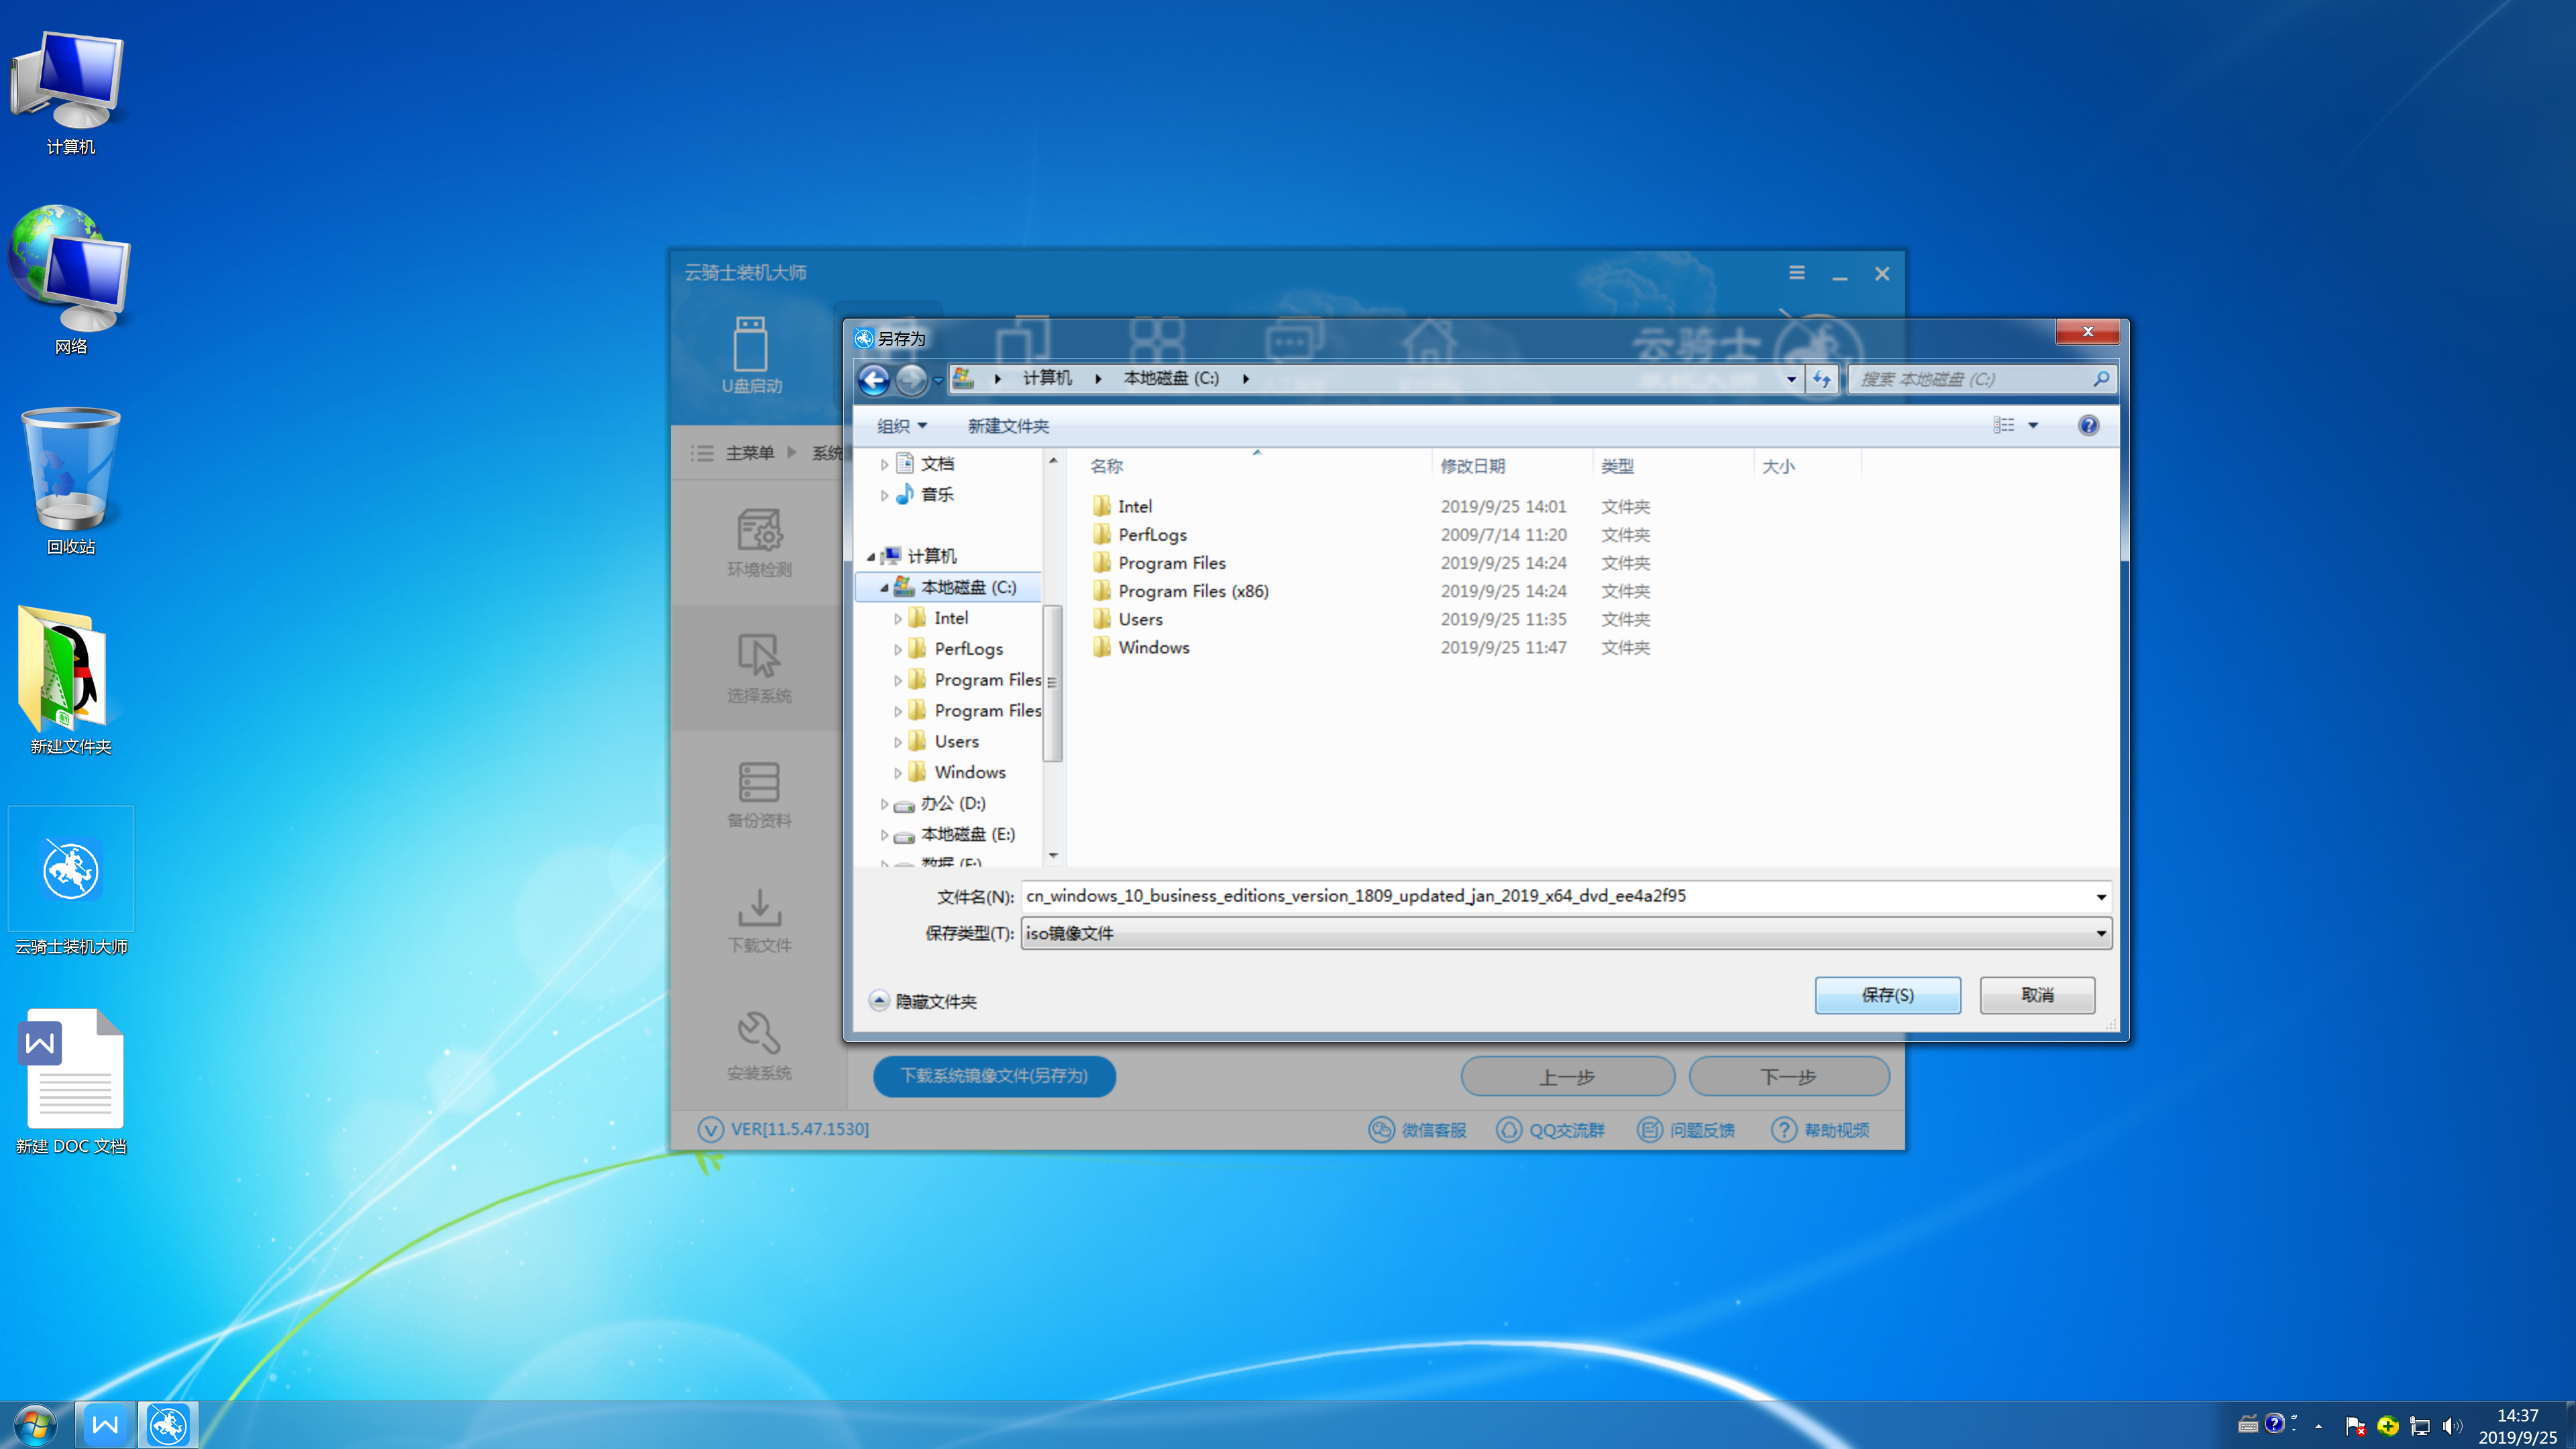Select Users folder in navigation tree
The image size is (2576, 1449).
[956, 741]
